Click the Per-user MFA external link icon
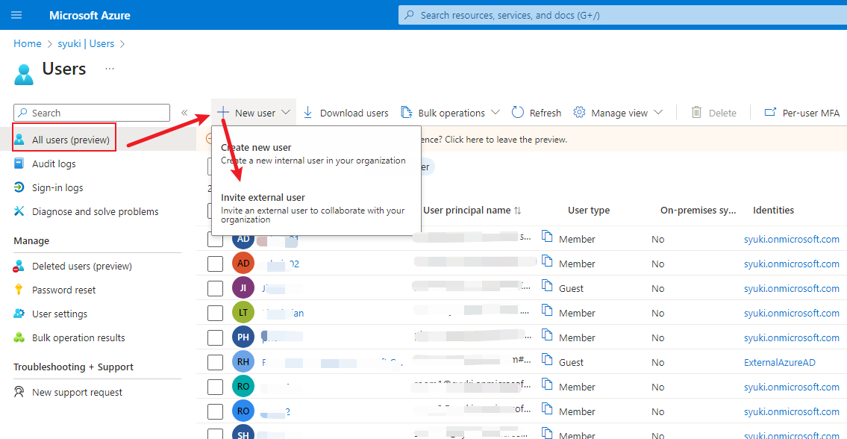Screen dimensions: 847x439 click(770, 113)
